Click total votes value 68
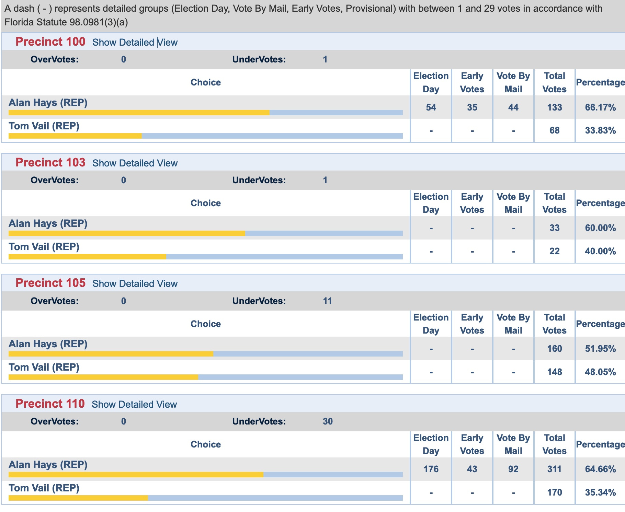This screenshot has width=625, height=512. tap(555, 130)
